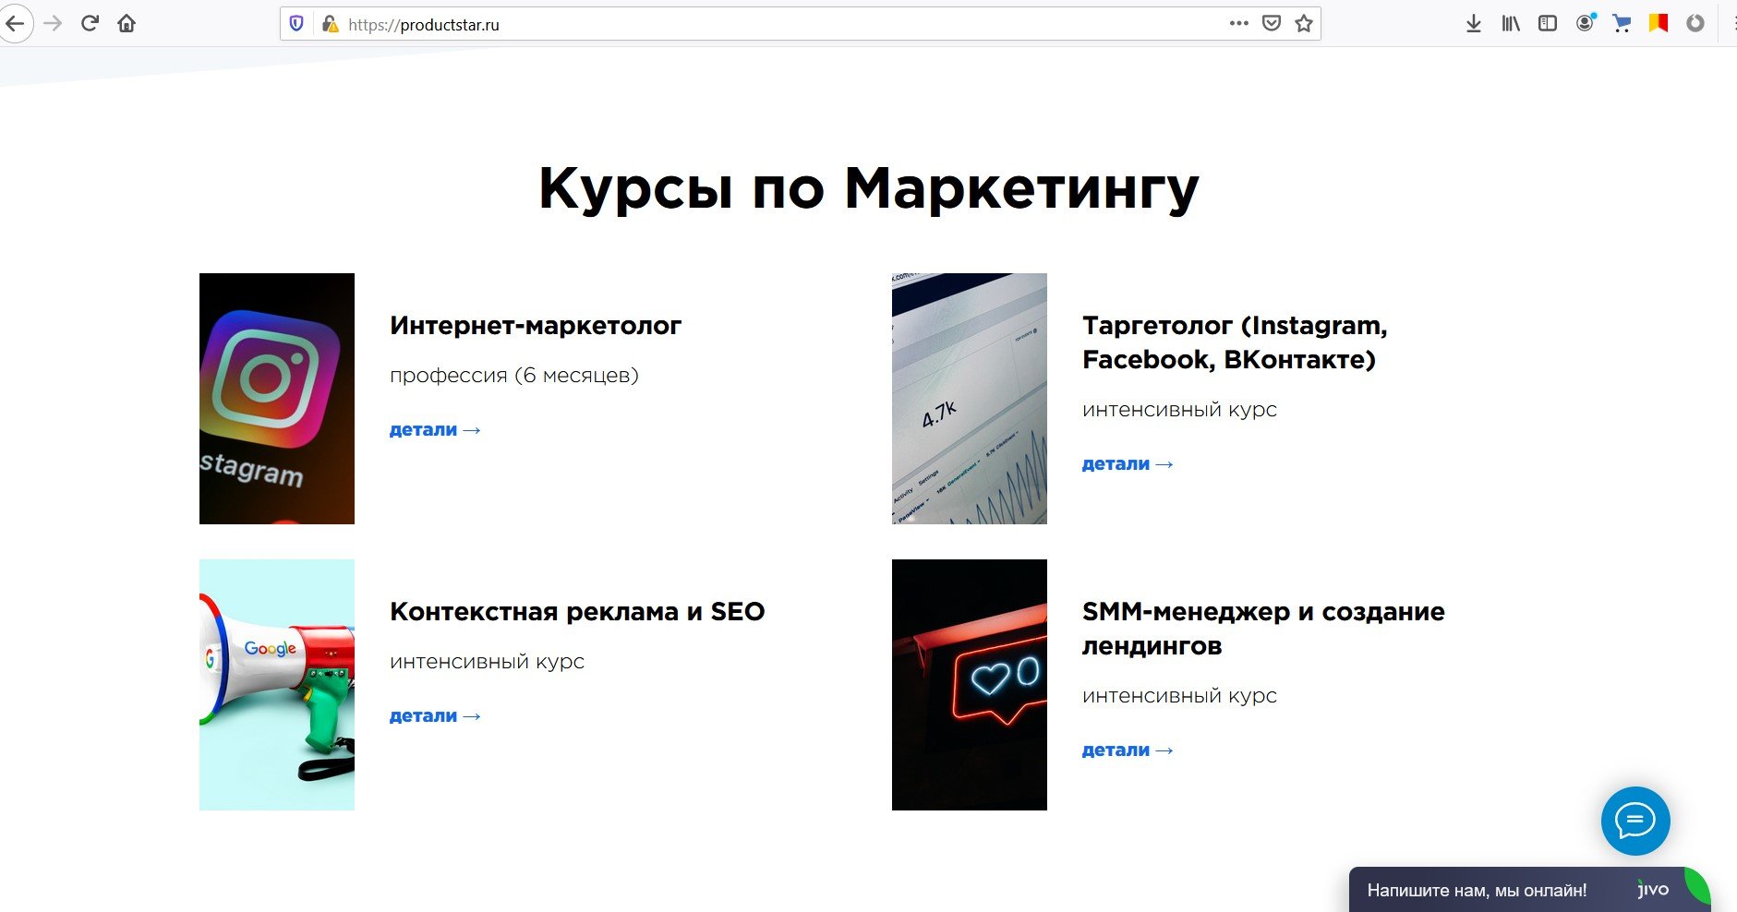Screen dimensions: 1737x912
Task: Expand the Jivo "Напишите нам" chat bar
Action: click(x=1478, y=891)
